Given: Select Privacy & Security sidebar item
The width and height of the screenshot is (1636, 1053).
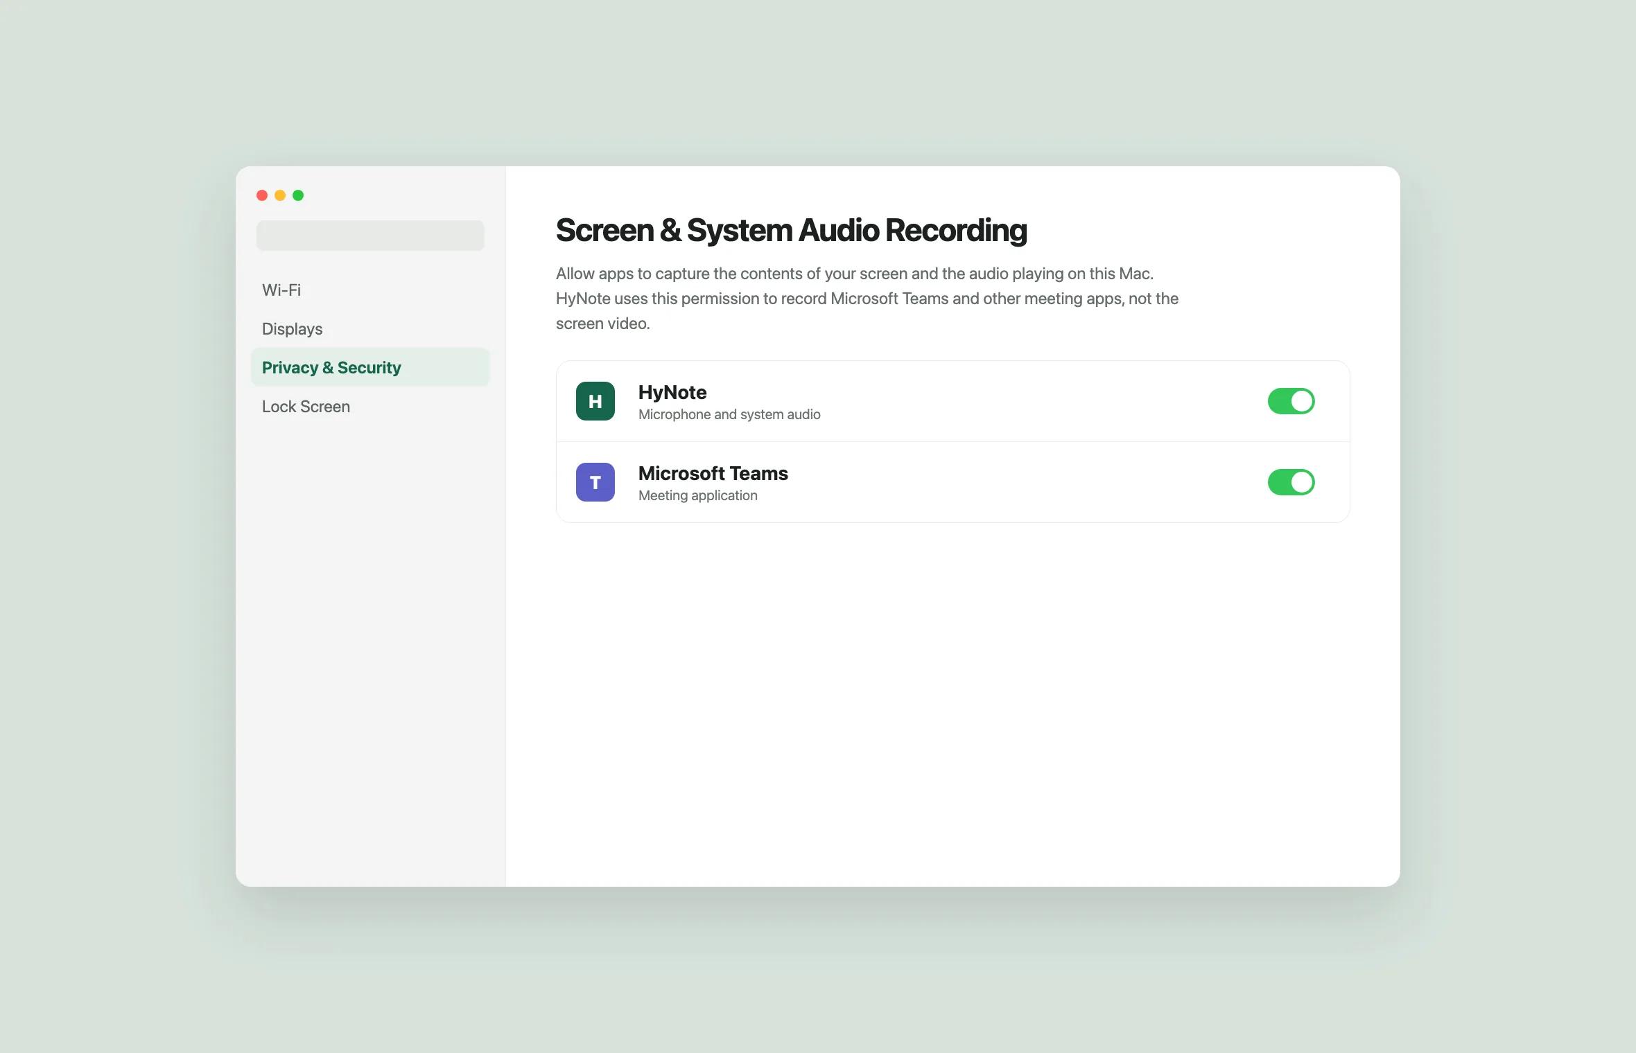Looking at the screenshot, I should pyautogui.click(x=370, y=367).
